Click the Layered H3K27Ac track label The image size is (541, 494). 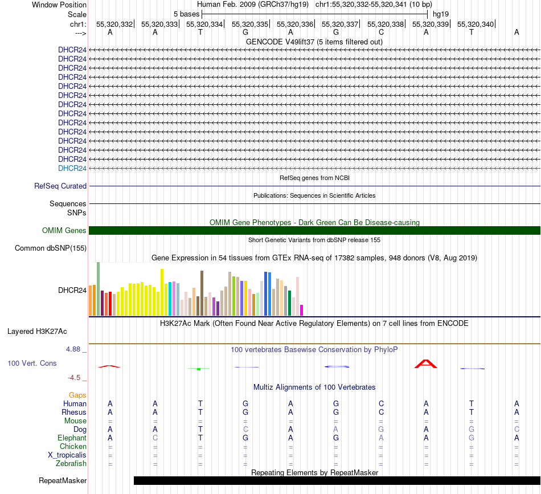tap(37, 332)
